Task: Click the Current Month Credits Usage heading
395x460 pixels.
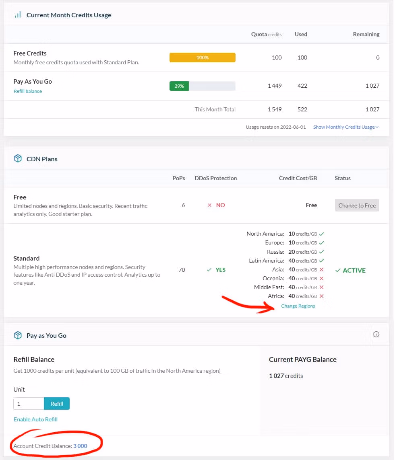Action: point(69,15)
